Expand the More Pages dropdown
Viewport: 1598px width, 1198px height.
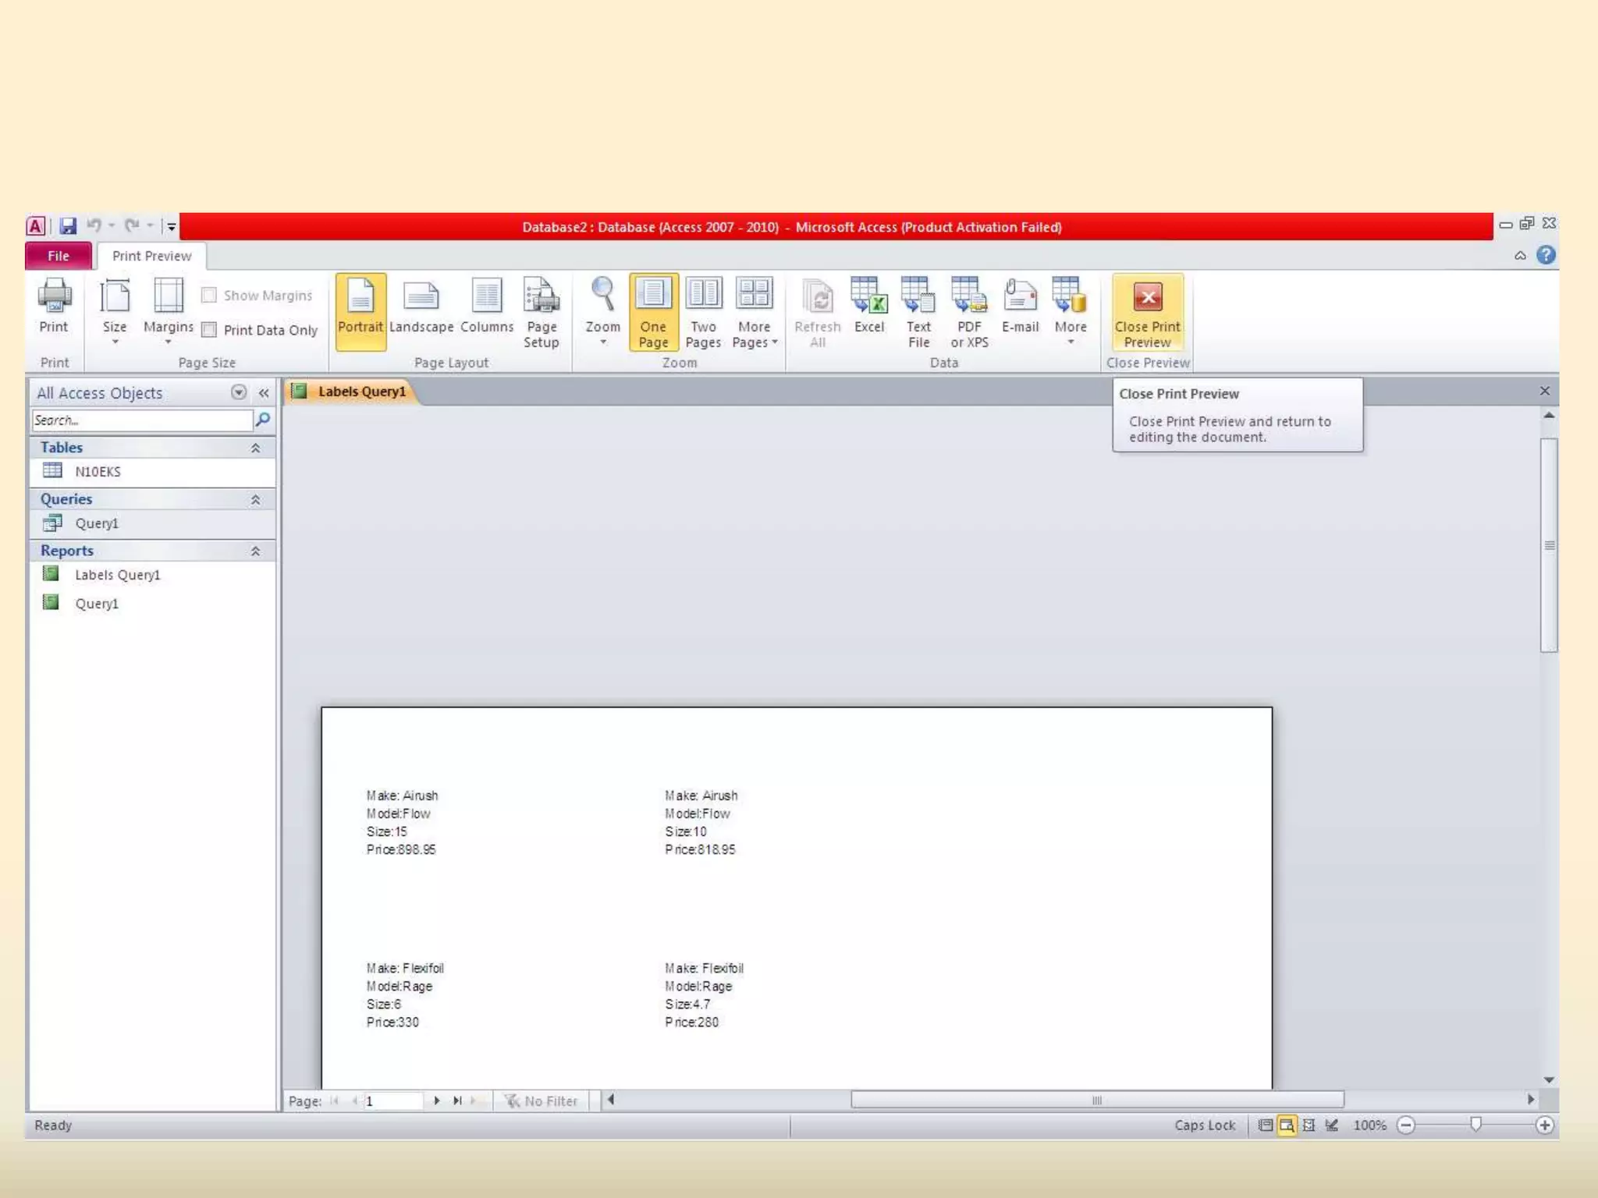tap(754, 312)
